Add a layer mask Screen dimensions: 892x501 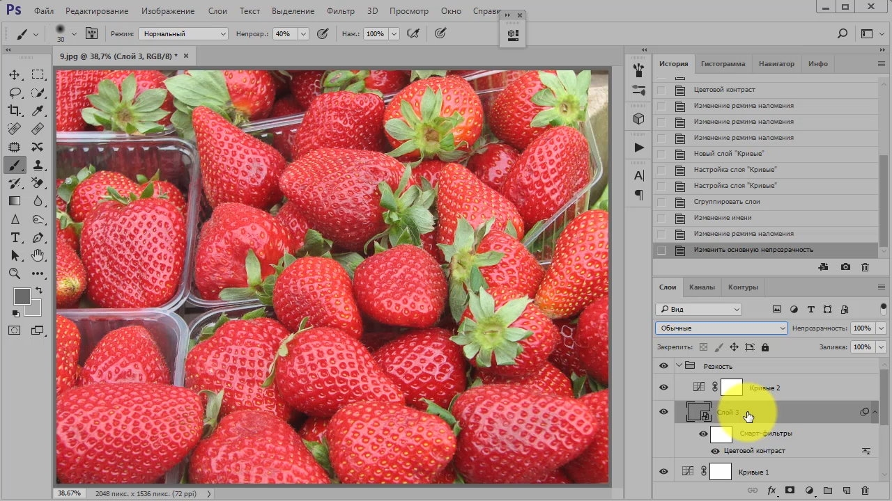click(x=790, y=491)
